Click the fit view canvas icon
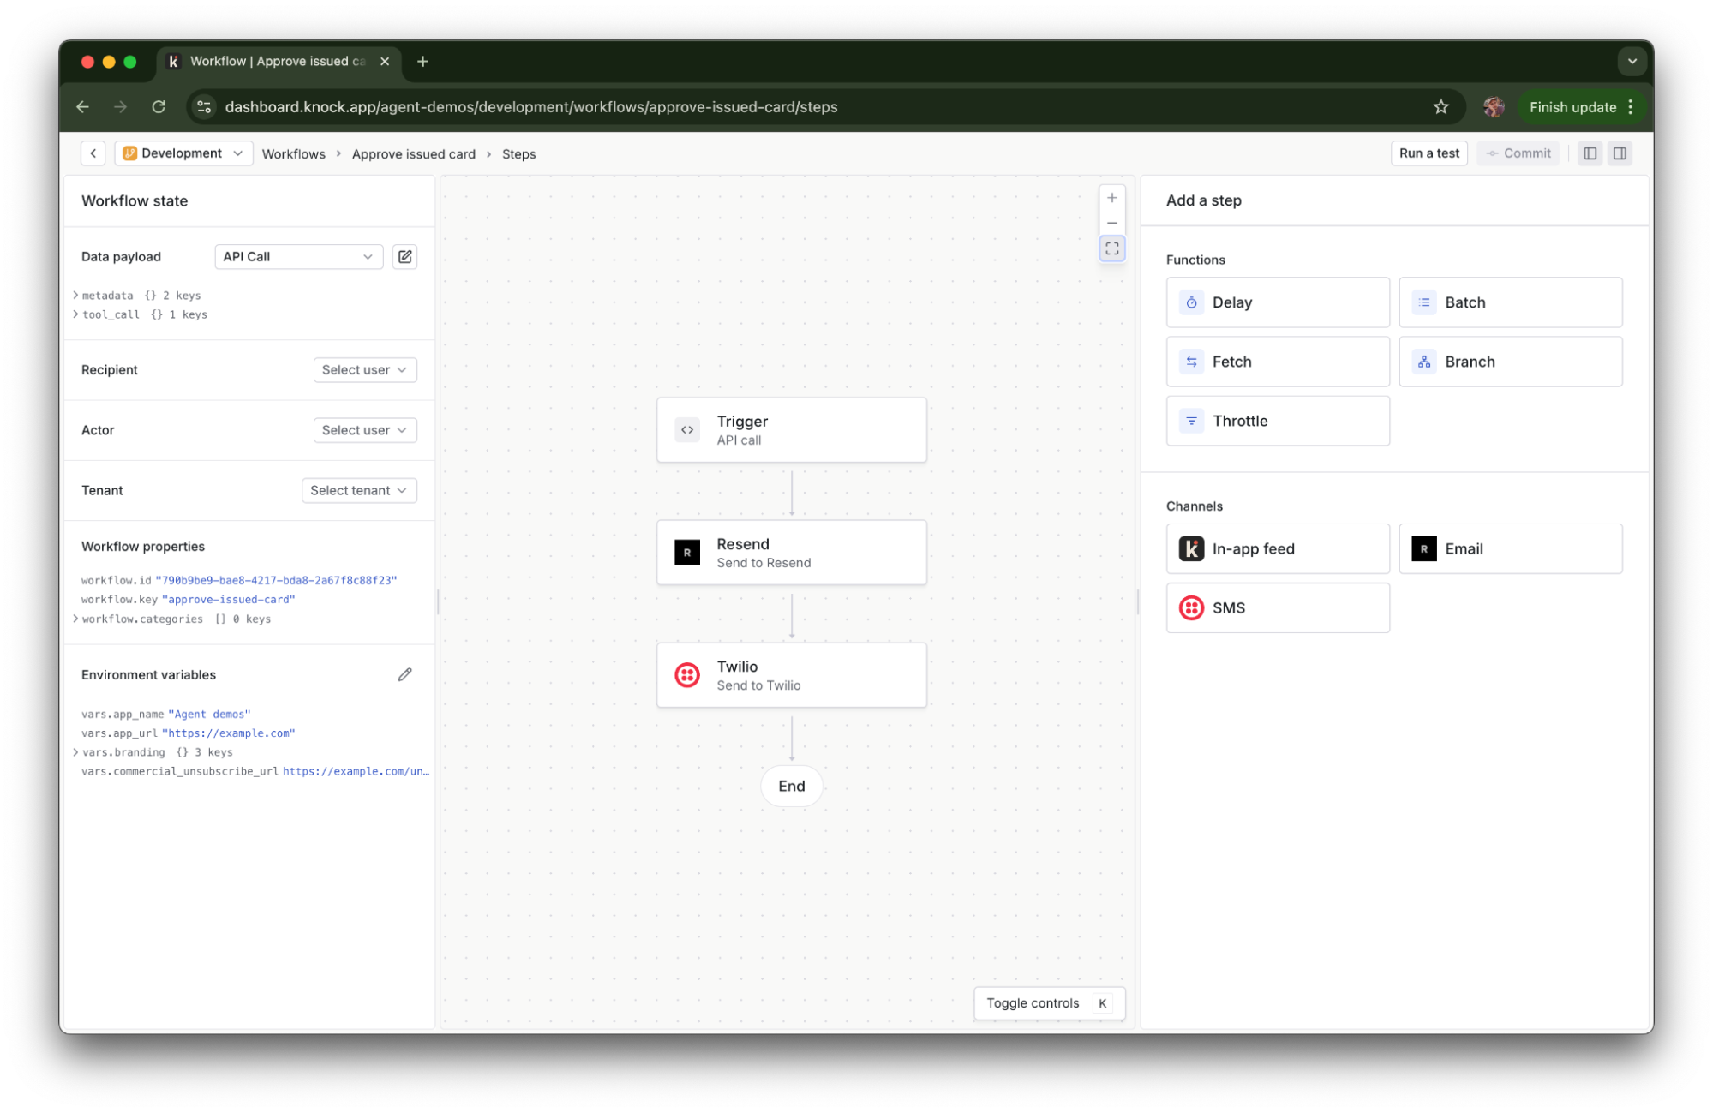The height and width of the screenshot is (1113, 1713). point(1111,248)
